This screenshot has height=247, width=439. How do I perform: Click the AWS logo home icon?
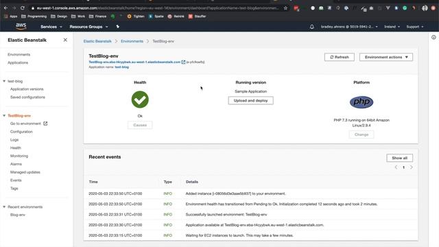[21, 26]
